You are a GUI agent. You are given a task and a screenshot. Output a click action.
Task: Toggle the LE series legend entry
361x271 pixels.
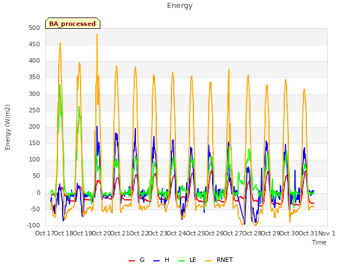click(187, 260)
